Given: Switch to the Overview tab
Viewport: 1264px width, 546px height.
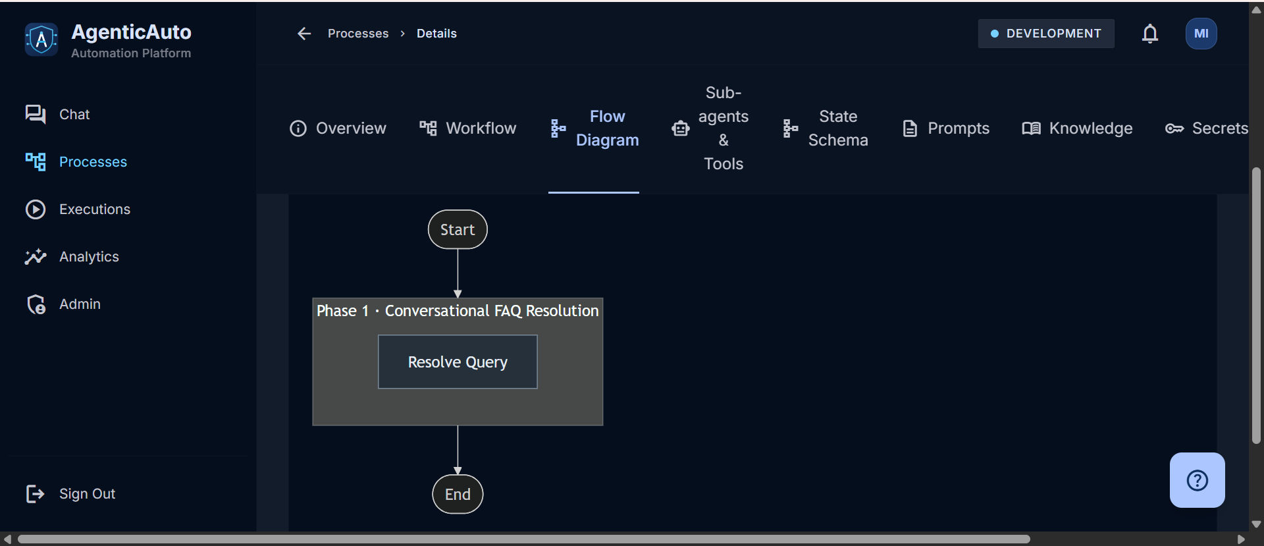Looking at the screenshot, I should tap(338, 128).
